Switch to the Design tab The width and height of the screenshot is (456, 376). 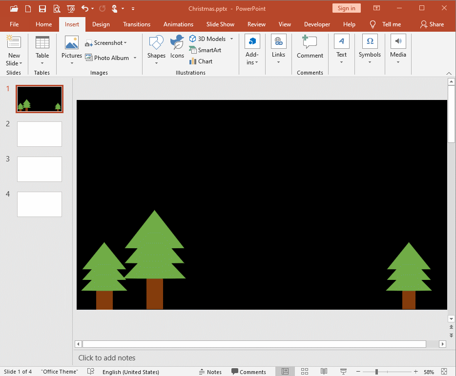(101, 24)
